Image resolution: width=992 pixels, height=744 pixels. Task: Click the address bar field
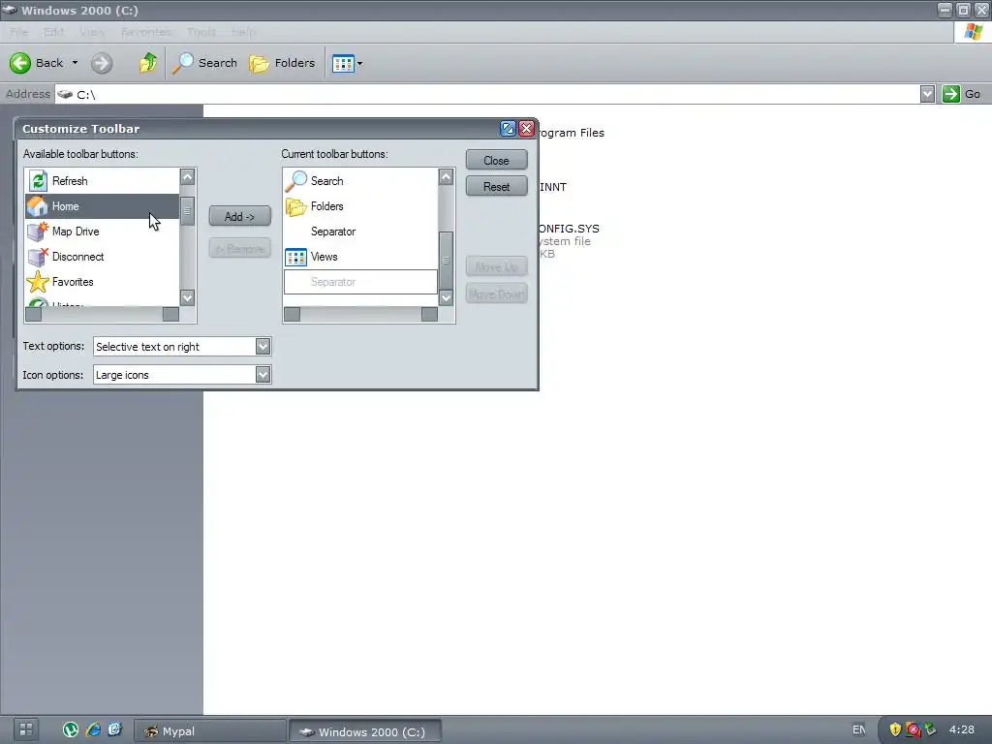click(x=486, y=94)
